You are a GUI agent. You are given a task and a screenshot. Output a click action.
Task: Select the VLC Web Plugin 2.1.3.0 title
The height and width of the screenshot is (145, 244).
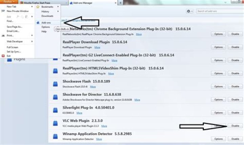[82, 121]
